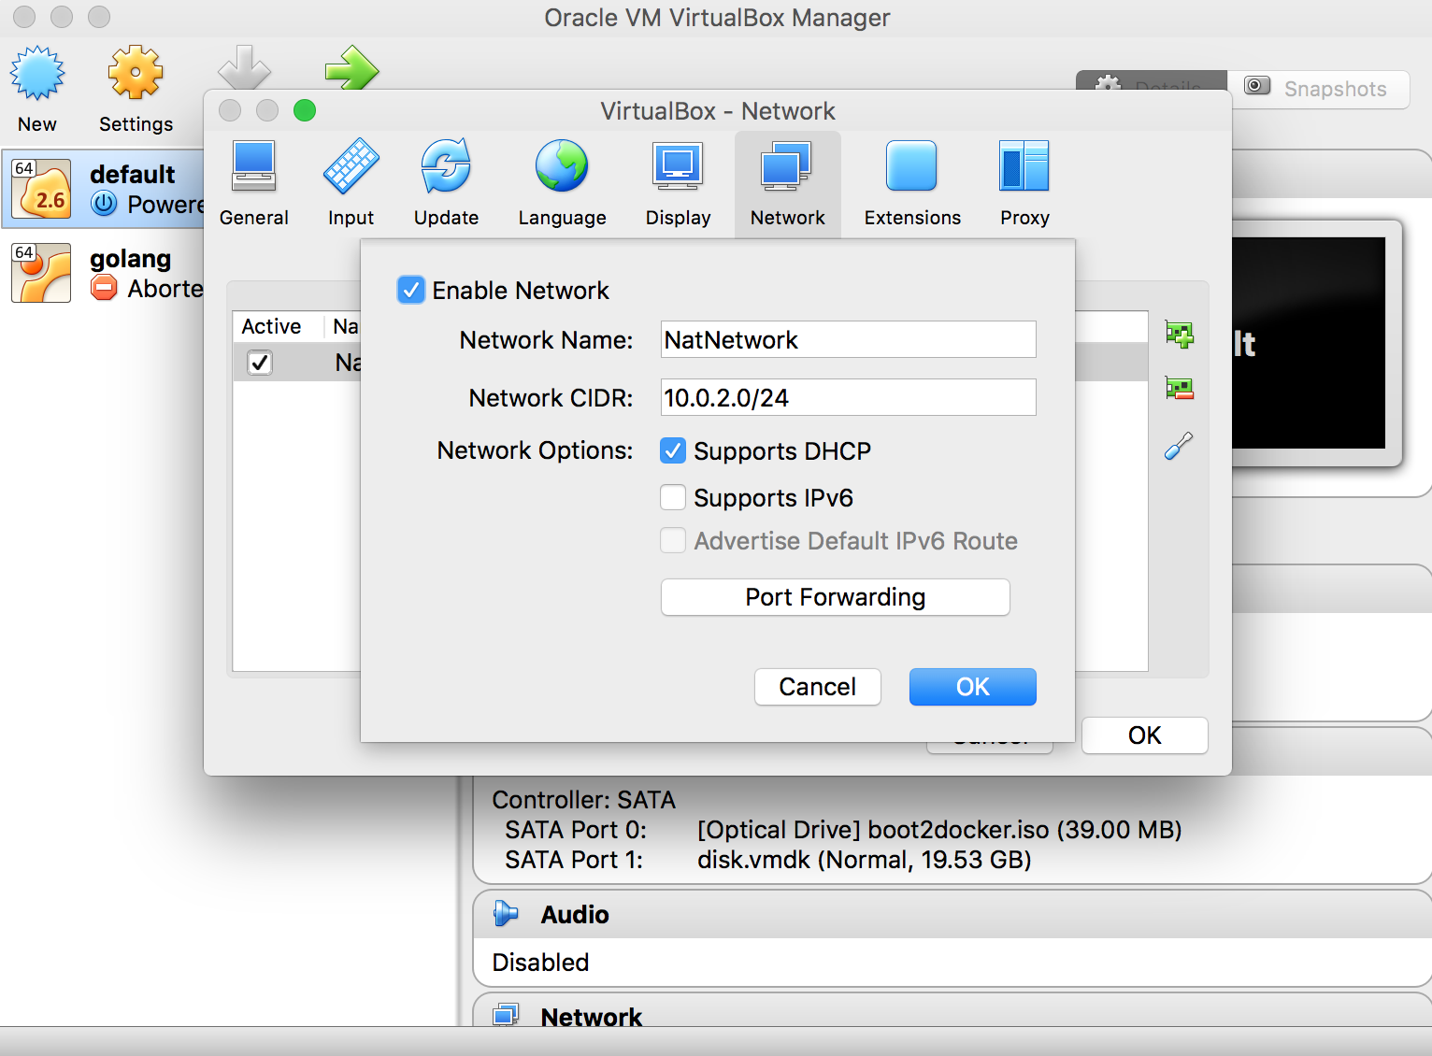Open the Input preferences tab
1432x1056 pixels.
tap(351, 184)
